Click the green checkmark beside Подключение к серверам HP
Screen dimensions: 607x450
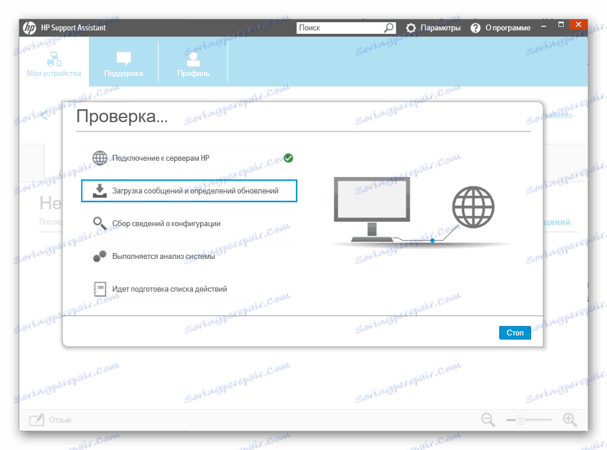(288, 157)
